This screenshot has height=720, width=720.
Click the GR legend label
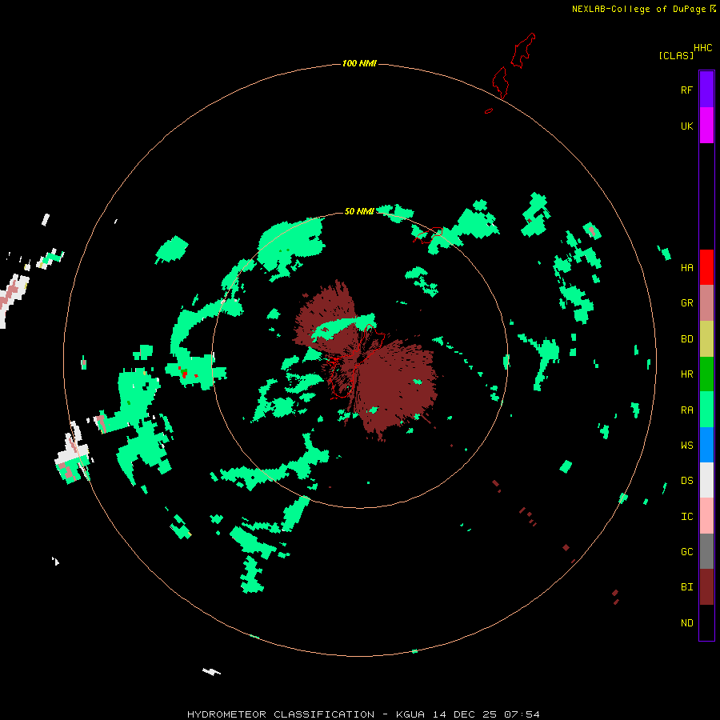(x=686, y=303)
